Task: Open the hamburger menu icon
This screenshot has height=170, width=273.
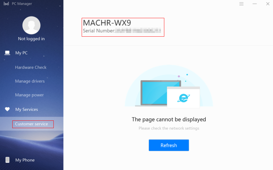Action: (x=241, y=4)
